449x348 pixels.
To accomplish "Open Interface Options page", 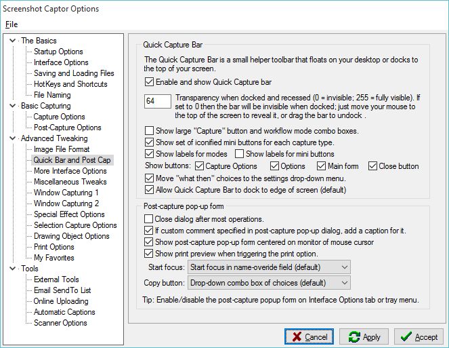I will [x=61, y=62].
